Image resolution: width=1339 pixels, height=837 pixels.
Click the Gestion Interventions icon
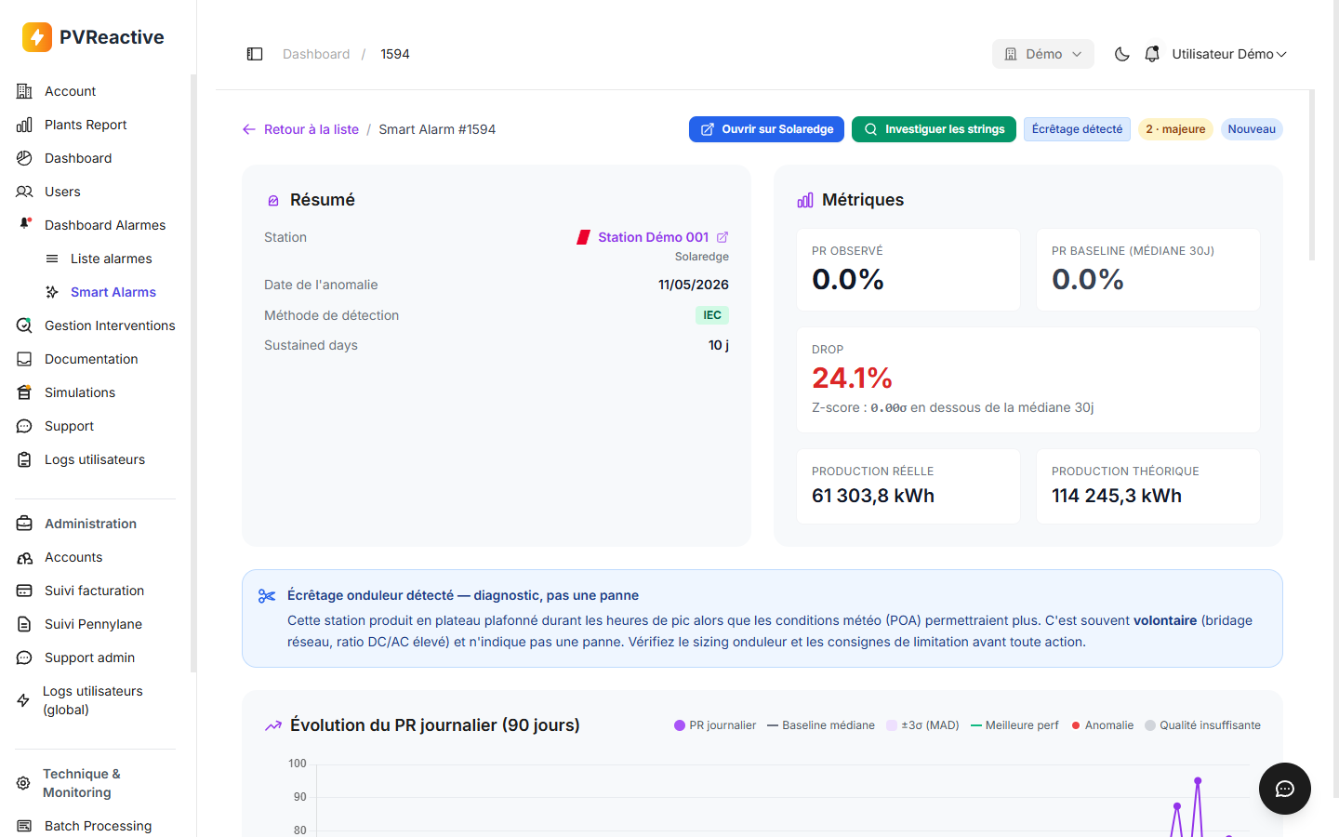[24, 325]
